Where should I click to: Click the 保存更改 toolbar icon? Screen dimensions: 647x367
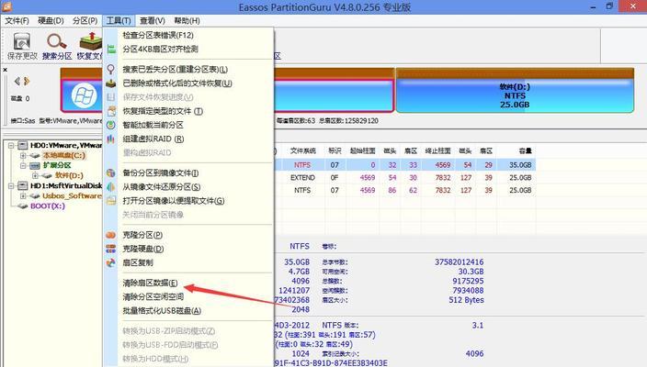tap(22, 42)
